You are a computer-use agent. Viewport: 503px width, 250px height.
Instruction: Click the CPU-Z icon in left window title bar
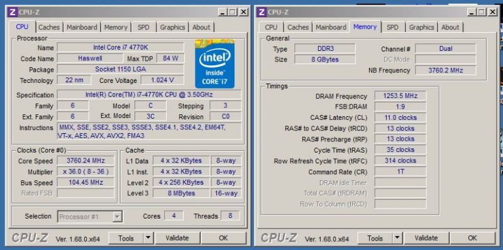click(x=13, y=12)
